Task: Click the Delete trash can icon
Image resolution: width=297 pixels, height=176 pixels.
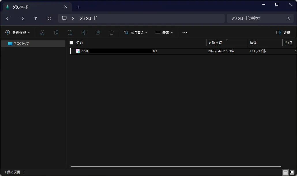Action: pos(112,33)
